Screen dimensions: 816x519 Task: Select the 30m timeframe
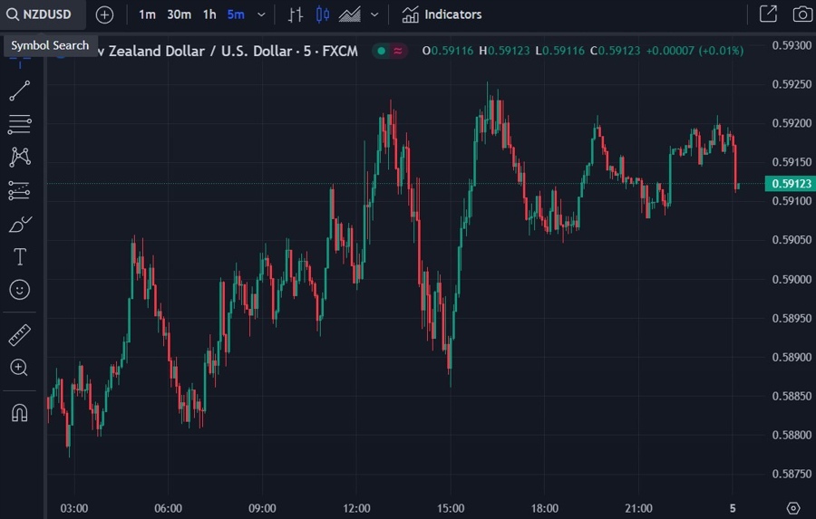pyautogui.click(x=179, y=14)
